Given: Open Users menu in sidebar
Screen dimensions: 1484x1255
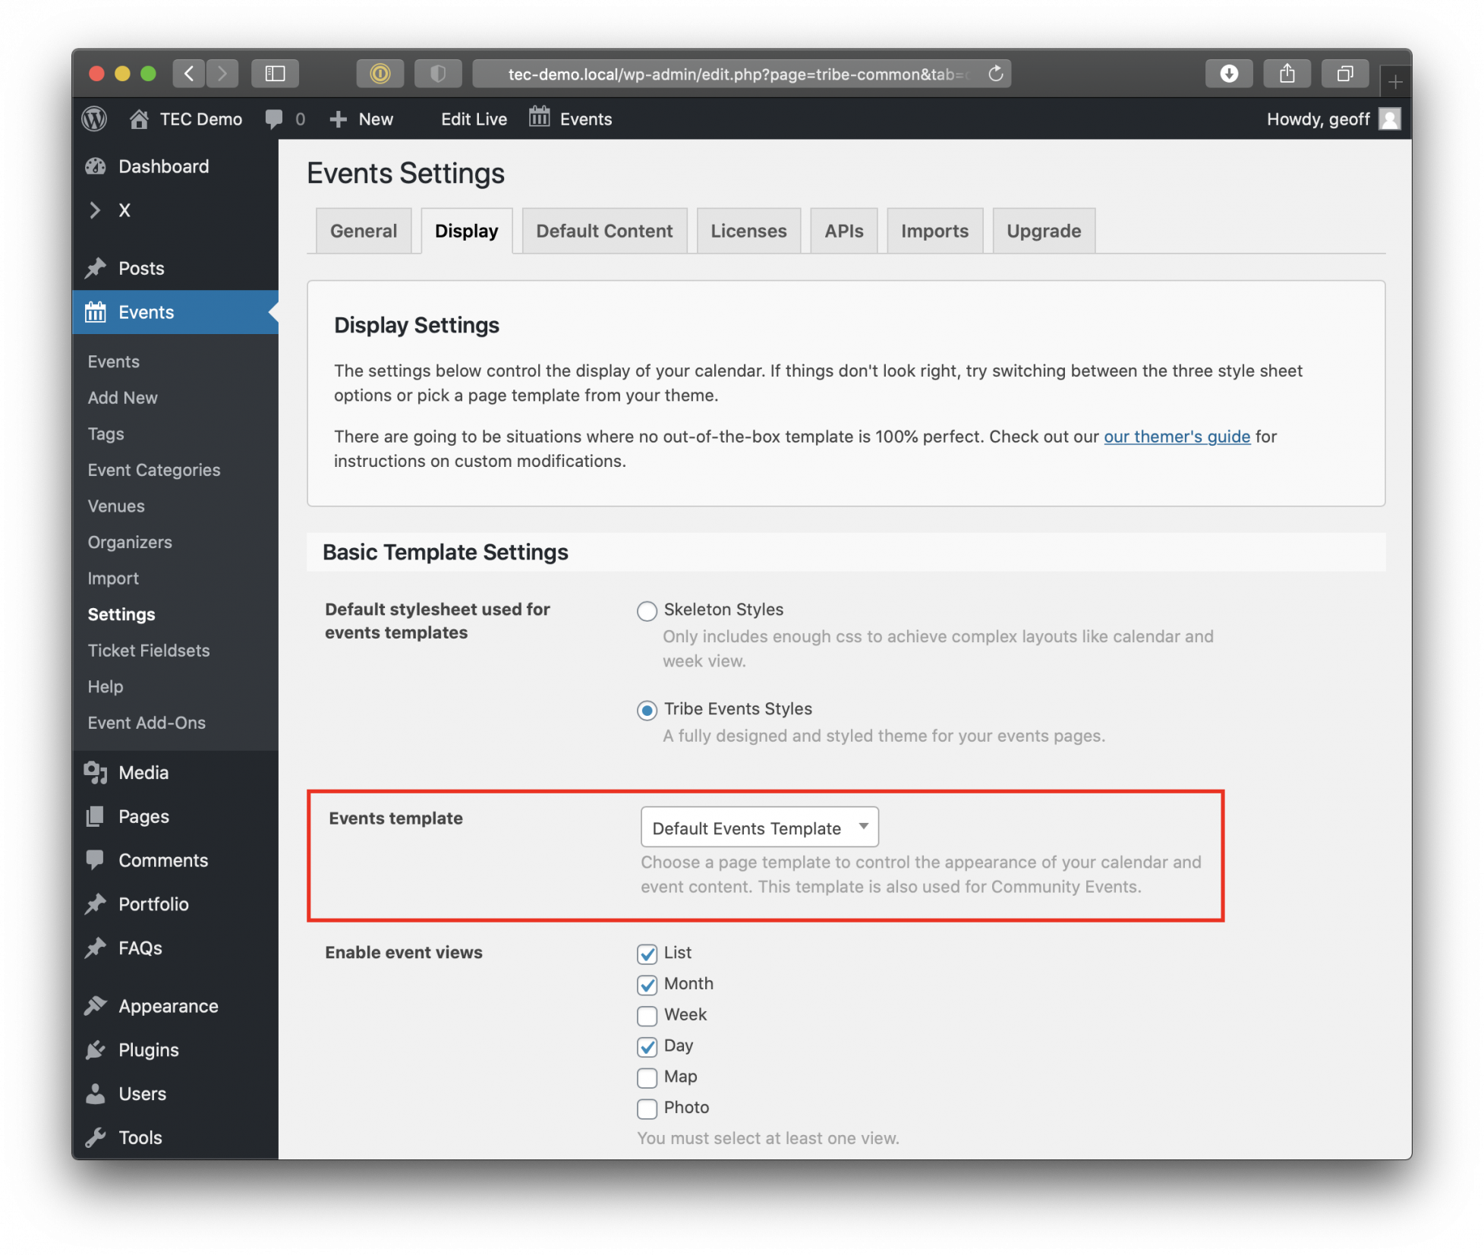Looking at the screenshot, I should [x=175, y=1094].
